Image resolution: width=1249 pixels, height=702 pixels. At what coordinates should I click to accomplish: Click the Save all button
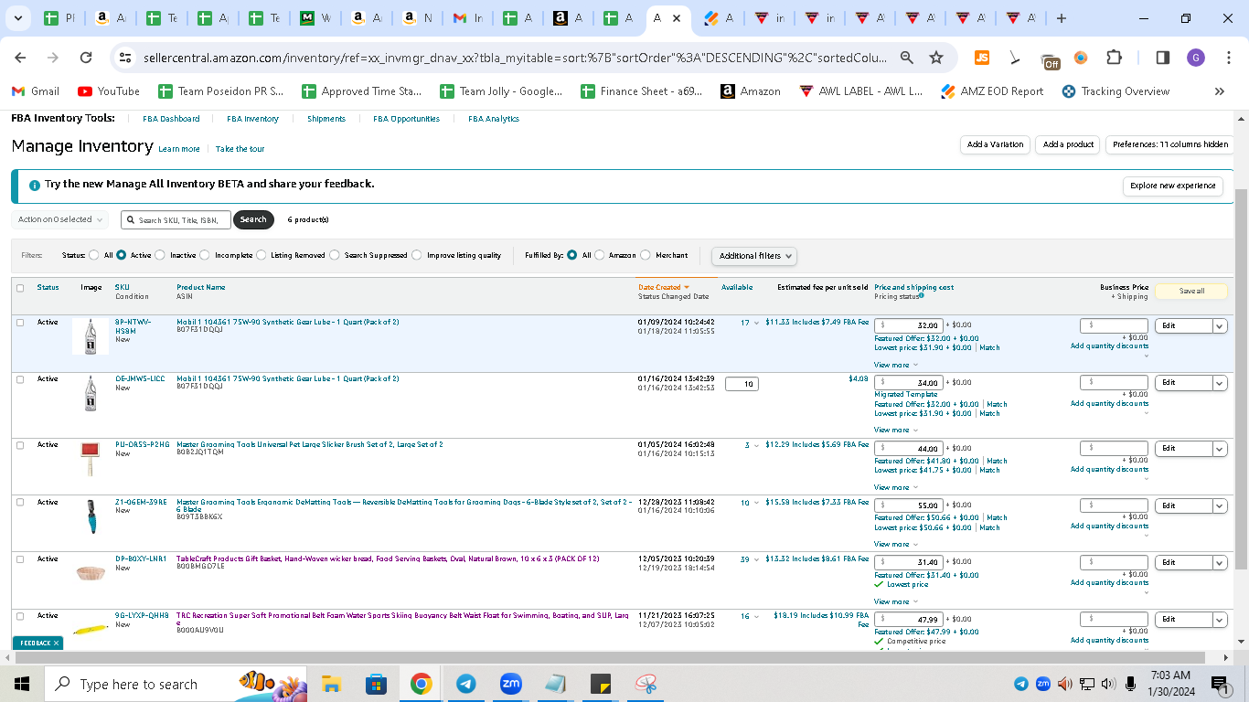point(1191,292)
